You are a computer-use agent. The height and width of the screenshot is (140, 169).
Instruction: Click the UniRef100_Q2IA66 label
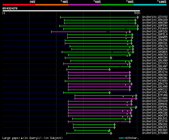tap(155, 98)
